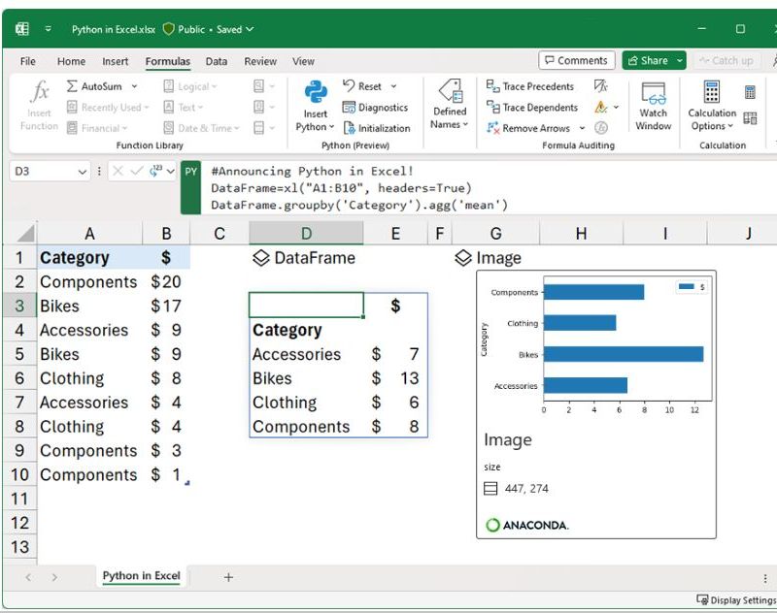Click the Comments button

[577, 60]
